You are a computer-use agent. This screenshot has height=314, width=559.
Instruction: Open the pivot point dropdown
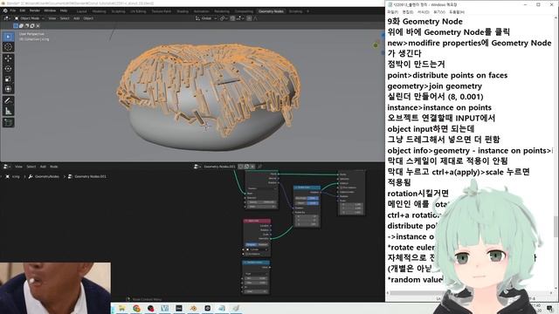[224, 18]
